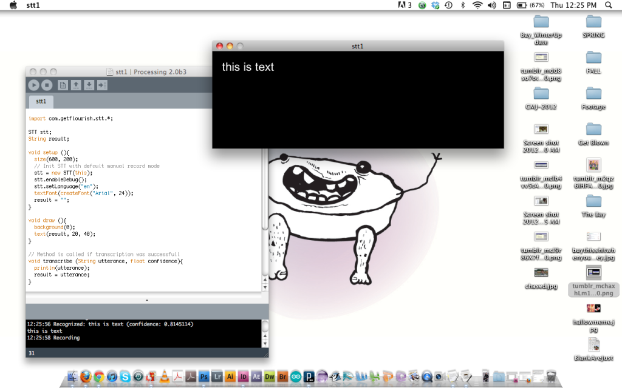Image resolution: width=622 pixels, height=388 pixels.
Task: Open InDesign from the Dock
Action: pyautogui.click(x=243, y=376)
